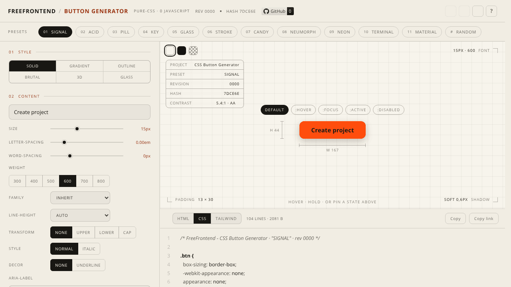The height and width of the screenshot is (287, 511).
Task: Click the Letter-spacing slider knob
Action: (x=64, y=142)
